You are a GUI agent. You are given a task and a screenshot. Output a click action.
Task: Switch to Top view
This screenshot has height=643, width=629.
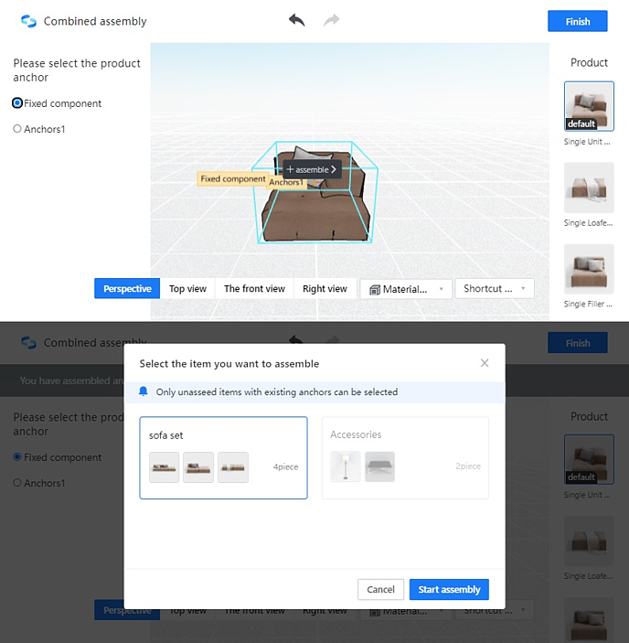point(187,289)
